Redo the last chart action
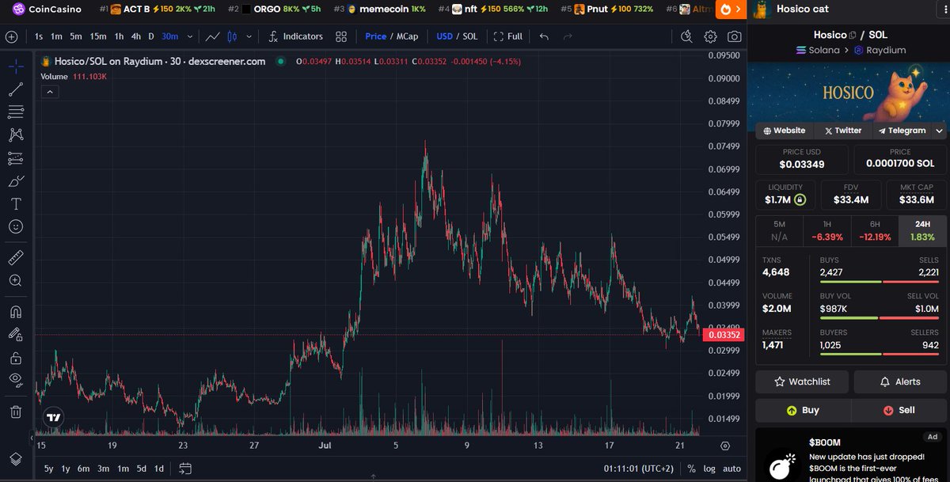This screenshot has width=950, height=482. pyautogui.click(x=568, y=36)
